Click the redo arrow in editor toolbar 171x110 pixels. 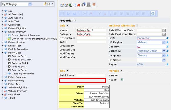(74, 13)
